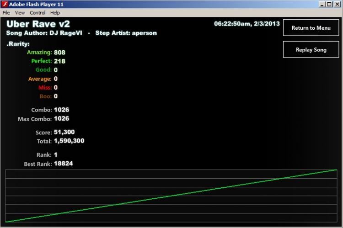
Task: Click the Replay Song button
Action: [x=311, y=50]
